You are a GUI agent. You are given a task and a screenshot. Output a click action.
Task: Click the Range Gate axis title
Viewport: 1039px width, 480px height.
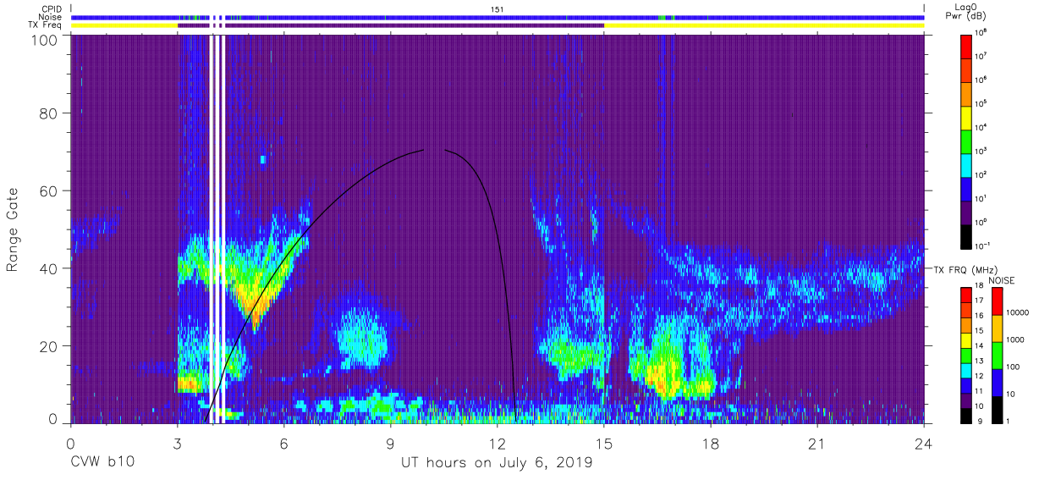(x=13, y=229)
